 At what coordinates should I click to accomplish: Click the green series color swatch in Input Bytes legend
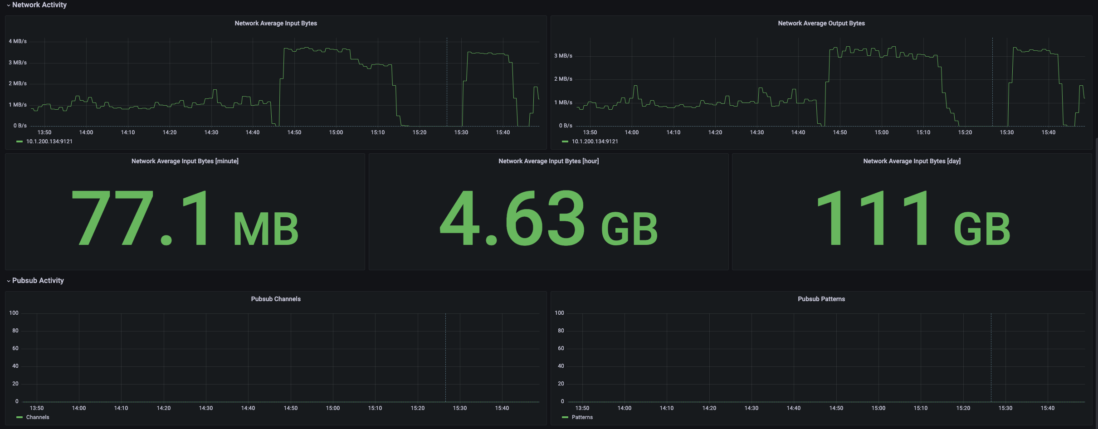(20, 141)
